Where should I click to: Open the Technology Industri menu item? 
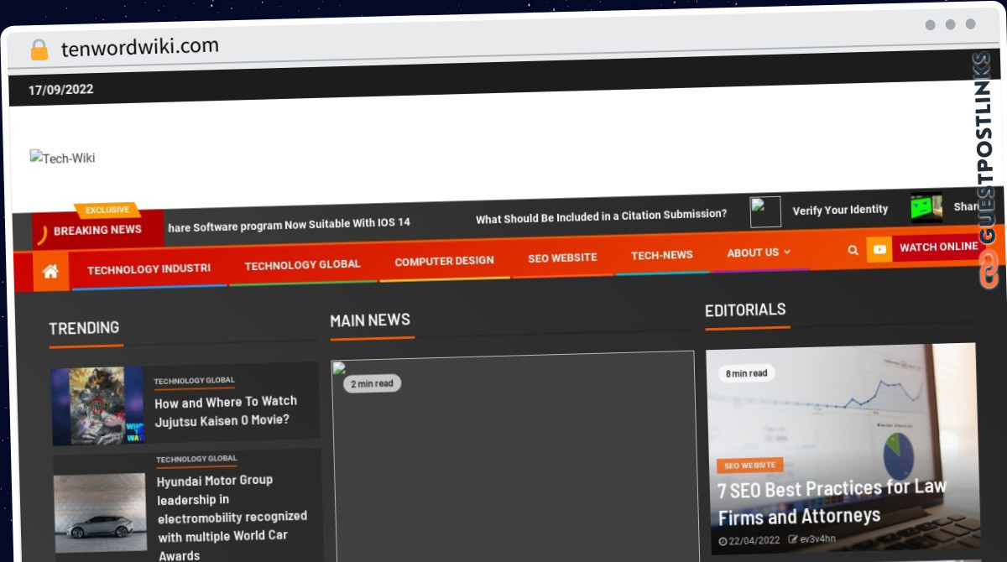point(149,269)
